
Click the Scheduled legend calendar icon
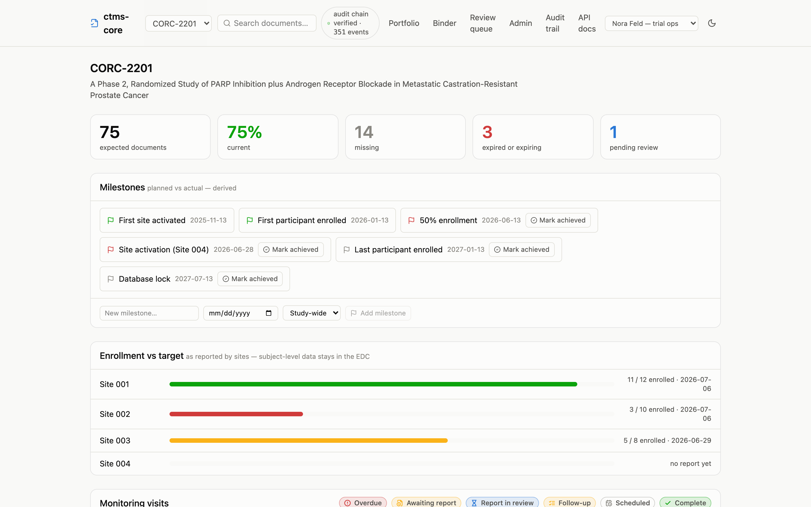[609, 503]
